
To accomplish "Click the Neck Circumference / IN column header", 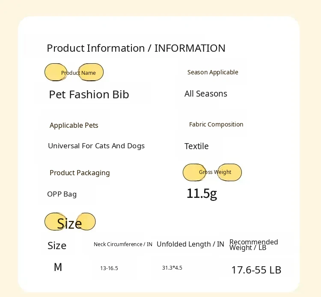I will (x=123, y=244).
